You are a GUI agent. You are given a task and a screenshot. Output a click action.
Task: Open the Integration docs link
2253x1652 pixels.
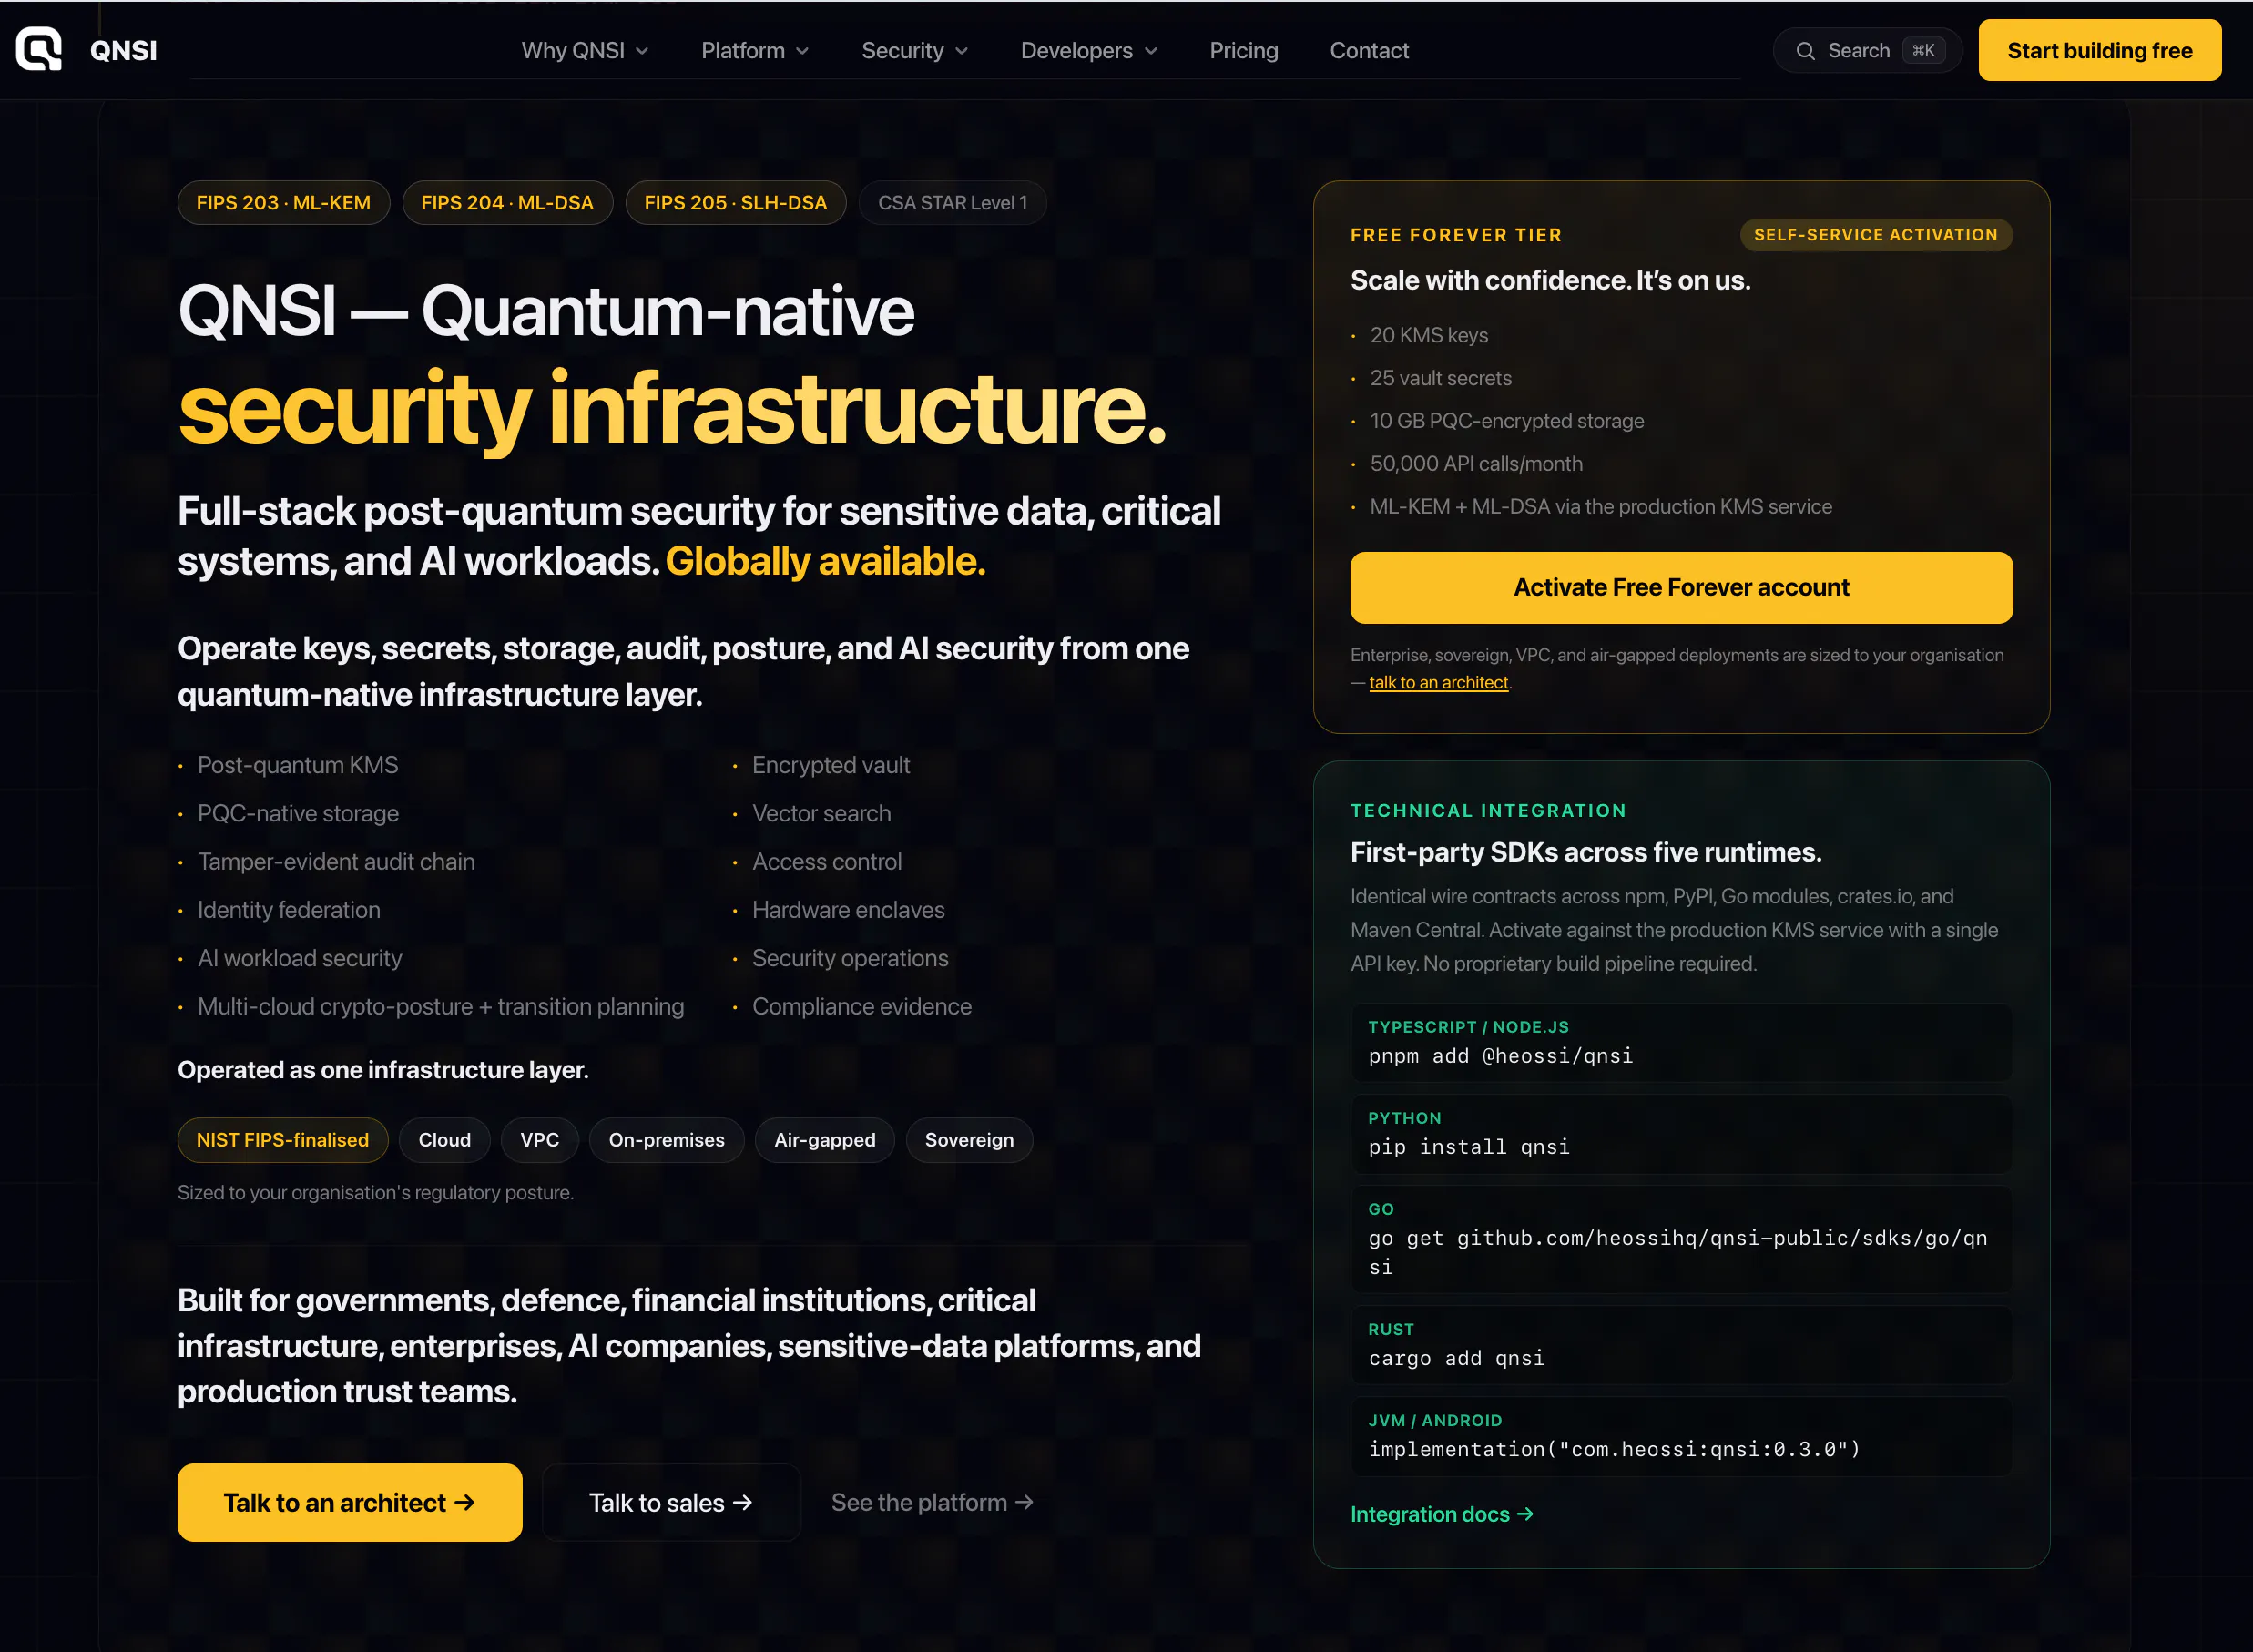[x=1441, y=1514]
